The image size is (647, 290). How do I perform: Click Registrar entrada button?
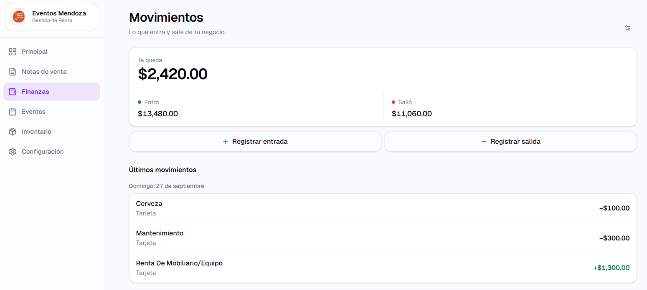pyautogui.click(x=255, y=142)
